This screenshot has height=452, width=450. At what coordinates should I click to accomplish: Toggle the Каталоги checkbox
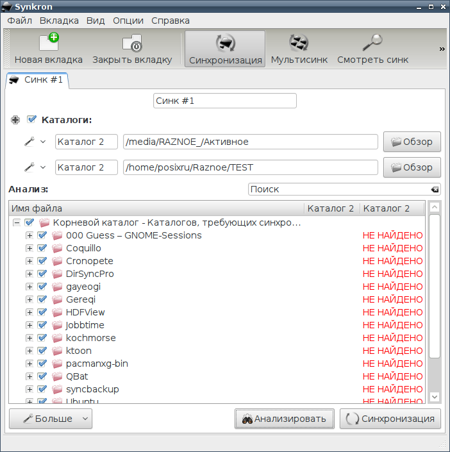point(31,119)
